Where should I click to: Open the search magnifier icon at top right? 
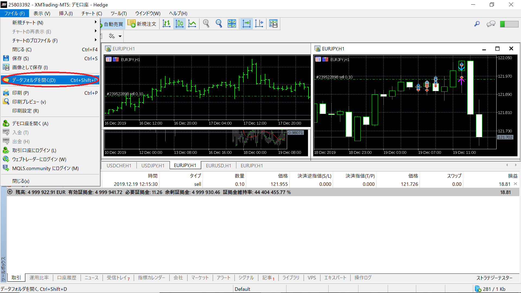pyautogui.click(x=477, y=24)
